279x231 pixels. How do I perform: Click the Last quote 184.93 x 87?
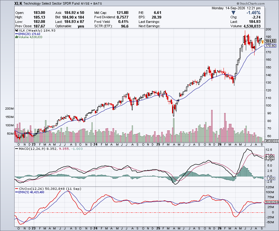pyautogui.click(x=74, y=22)
